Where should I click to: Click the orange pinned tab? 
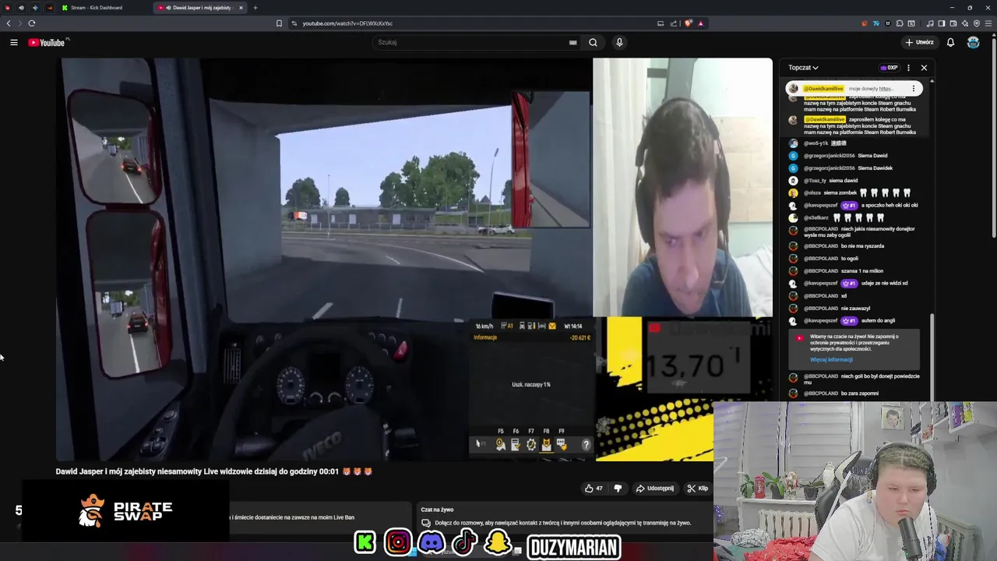(x=50, y=8)
